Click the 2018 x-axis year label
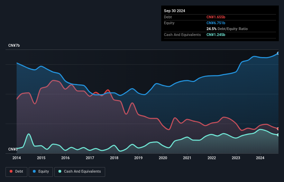Screen dimensions: 284x182 pos(114,158)
